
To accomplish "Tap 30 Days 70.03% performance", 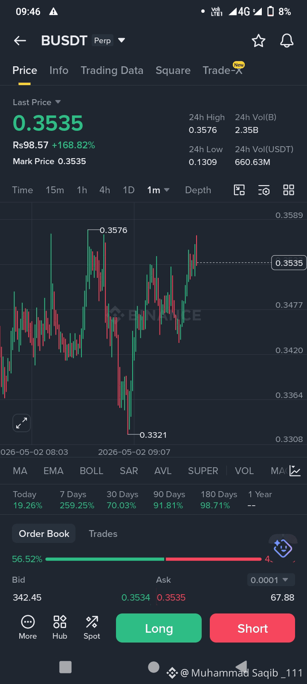I will point(122,500).
